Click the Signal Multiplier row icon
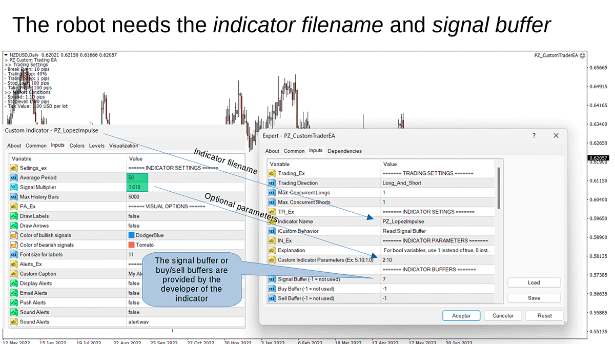The height and width of the screenshot is (344, 615). 14,187
